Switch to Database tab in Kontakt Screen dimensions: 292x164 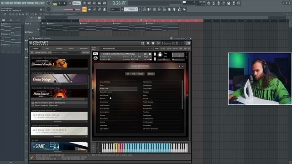click(59, 49)
